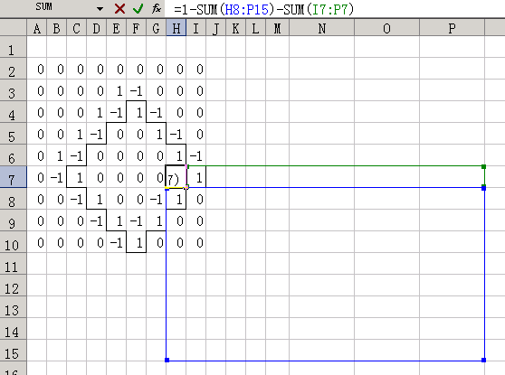505x375 pixels.
Task: Select column B header
Action: [57, 28]
